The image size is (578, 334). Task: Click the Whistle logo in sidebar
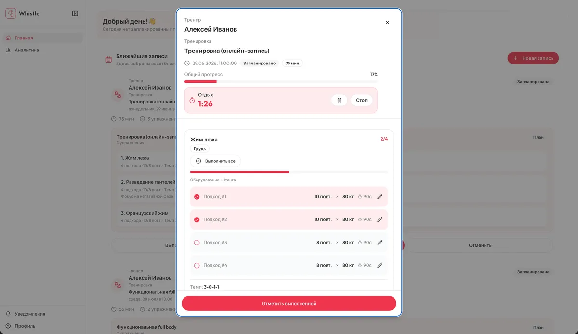pyautogui.click(x=11, y=13)
